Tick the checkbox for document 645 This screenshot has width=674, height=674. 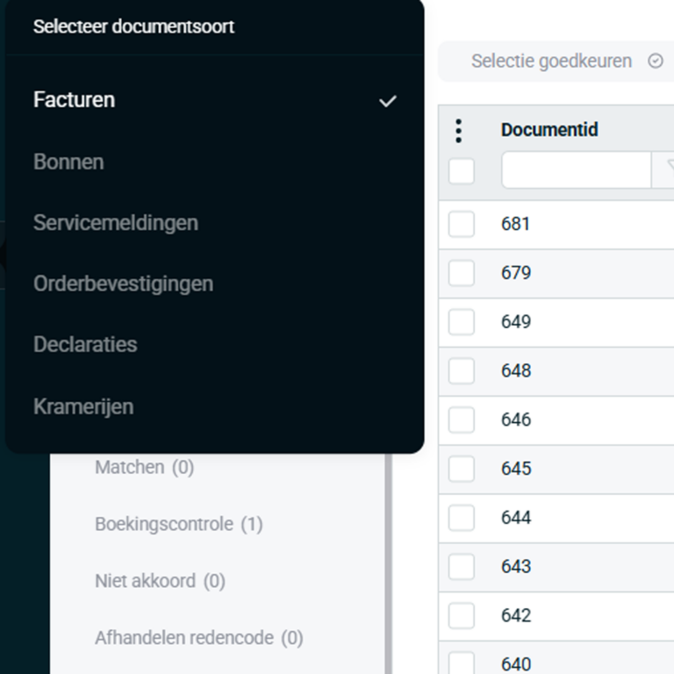click(x=462, y=469)
